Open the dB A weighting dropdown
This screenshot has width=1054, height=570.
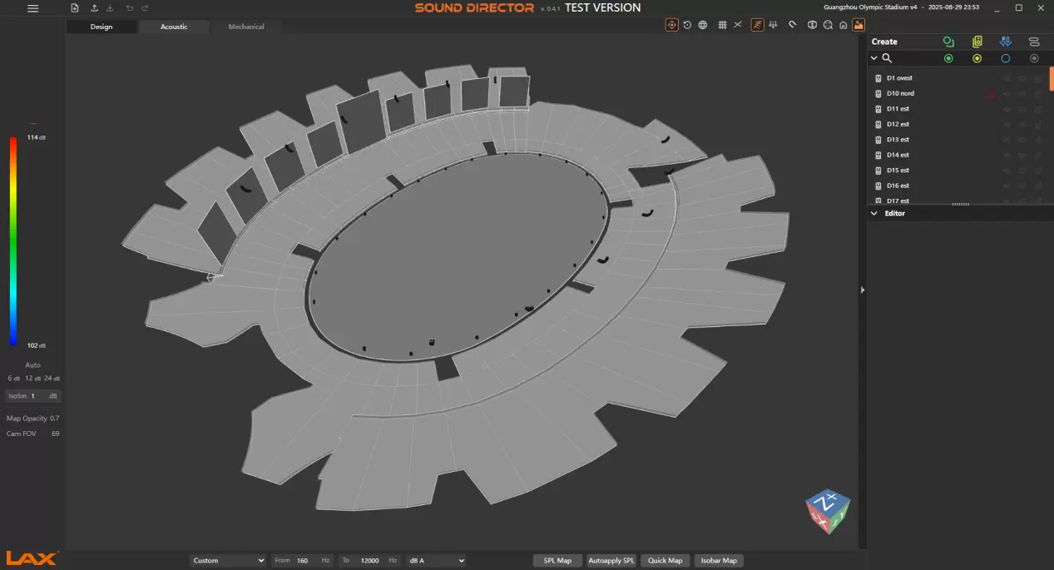[x=435, y=561]
